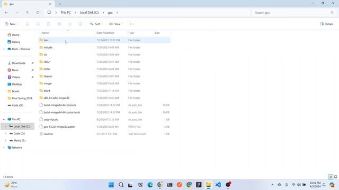Open weather widget showing 29°C
This screenshot has width=339, height=190.
pyautogui.click(x=11, y=185)
